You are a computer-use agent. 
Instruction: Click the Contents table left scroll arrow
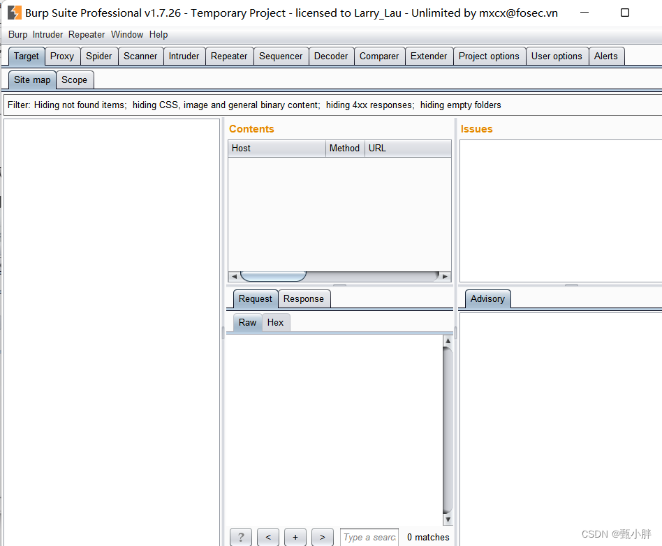click(234, 277)
